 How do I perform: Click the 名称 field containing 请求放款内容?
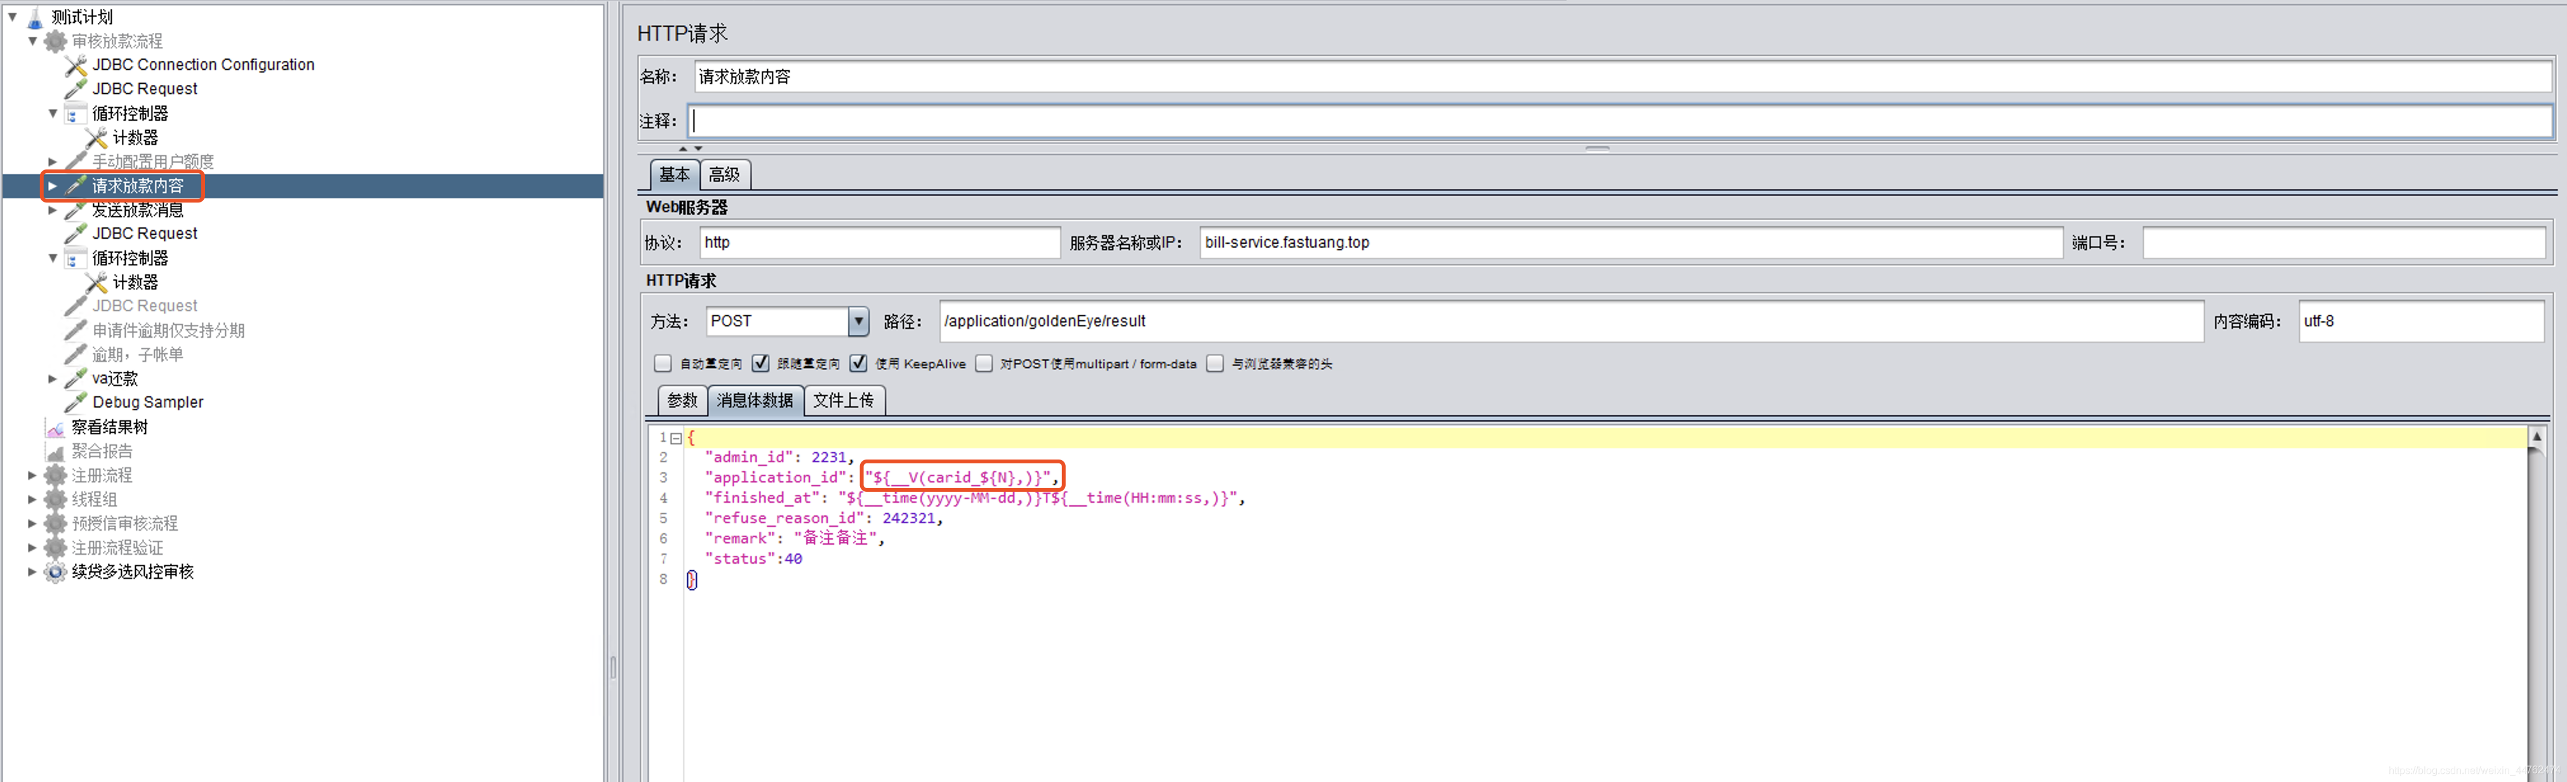[x=1622, y=77]
